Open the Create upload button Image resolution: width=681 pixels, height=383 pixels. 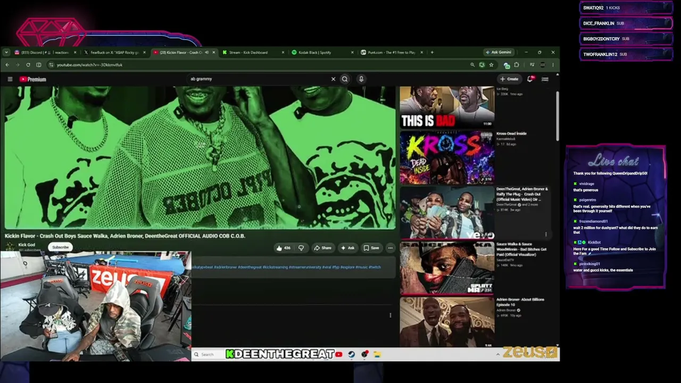tap(509, 79)
